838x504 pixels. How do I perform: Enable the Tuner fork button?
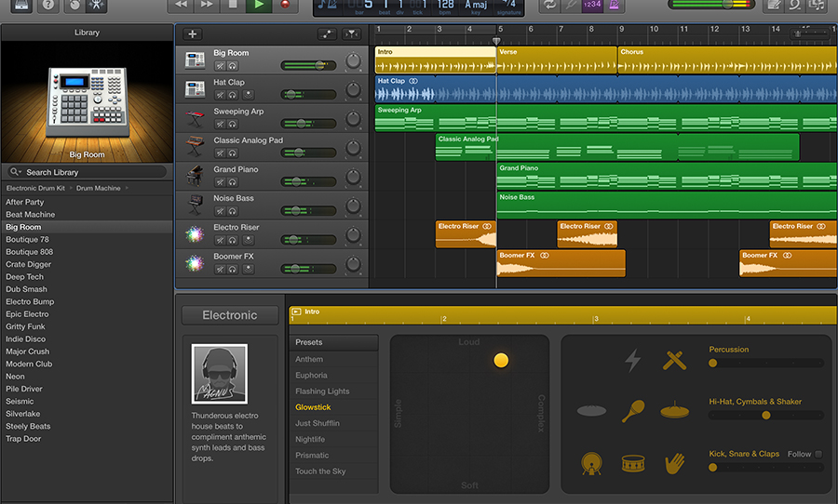[571, 5]
